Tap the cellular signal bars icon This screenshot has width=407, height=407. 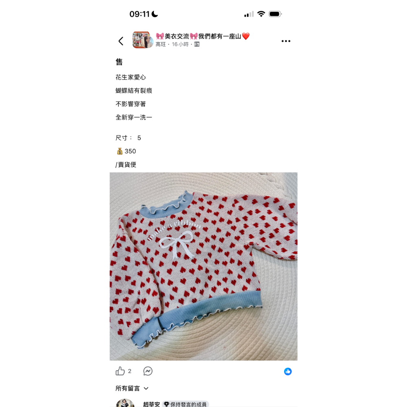click(x=249, y=14)
